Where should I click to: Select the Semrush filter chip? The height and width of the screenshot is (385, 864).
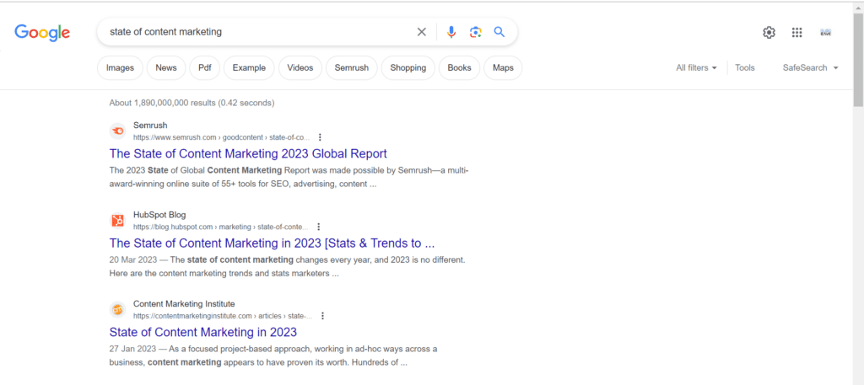point(352,67)
